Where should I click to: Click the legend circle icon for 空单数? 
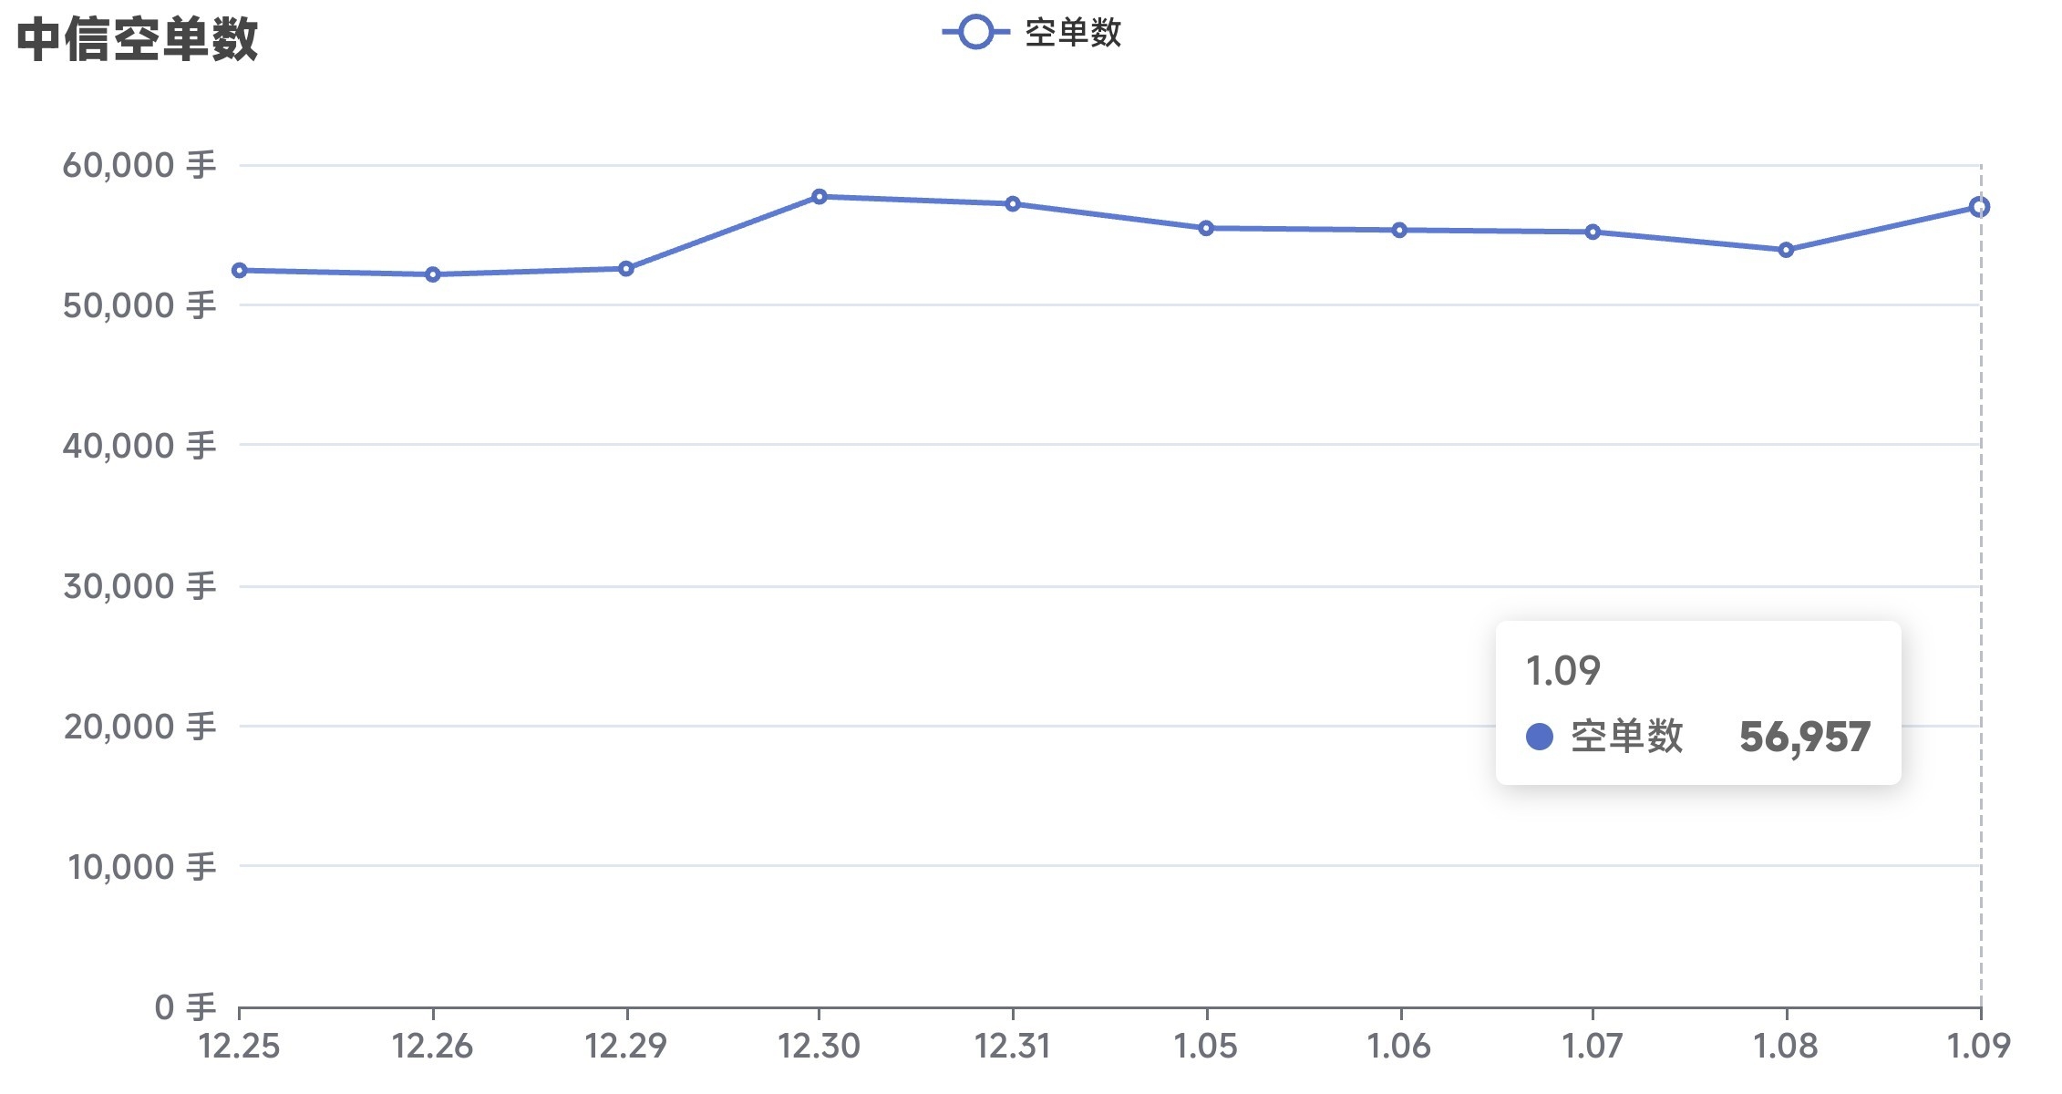pyautogui.click(x=975, y=33)
